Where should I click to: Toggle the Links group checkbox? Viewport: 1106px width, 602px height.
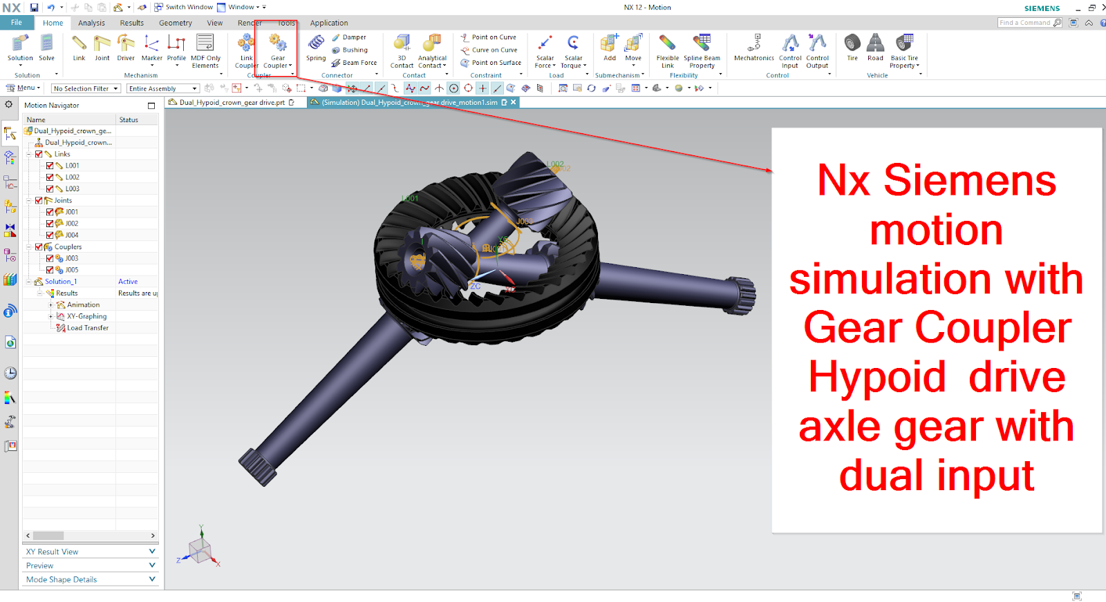(x=39, y=154)
